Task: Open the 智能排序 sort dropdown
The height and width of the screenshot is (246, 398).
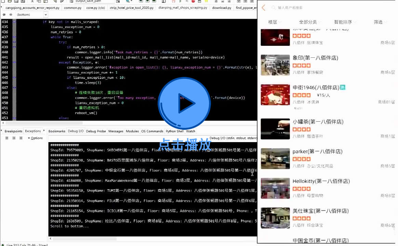Action: [x=345, y=22]
